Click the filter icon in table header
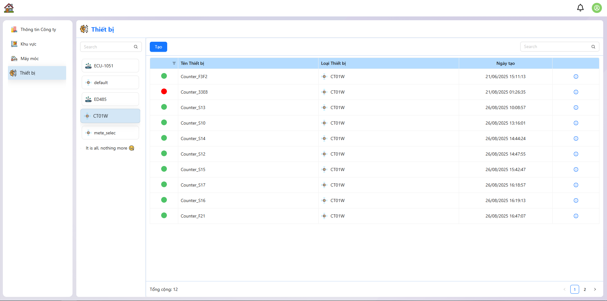This screenshot has height=301, width=607. pyautogui.click(x=174, y=63)
